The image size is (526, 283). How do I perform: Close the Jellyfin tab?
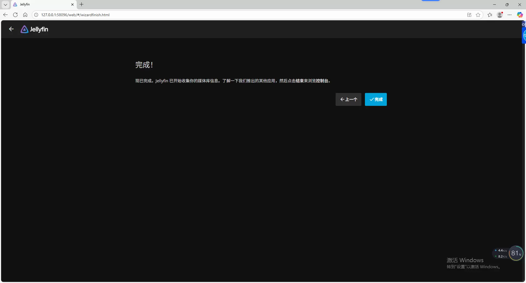coord(72,4)
